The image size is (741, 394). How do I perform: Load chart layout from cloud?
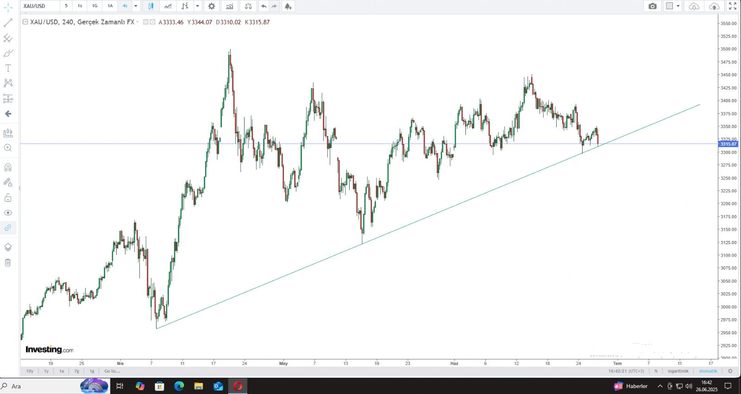click(x=694, y=6)
